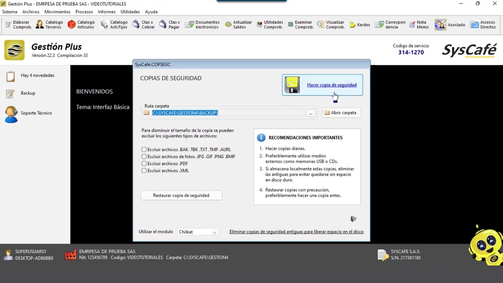Click the SysCafé logo at top right
Viewport: 503px width, 283px height.
470,50
